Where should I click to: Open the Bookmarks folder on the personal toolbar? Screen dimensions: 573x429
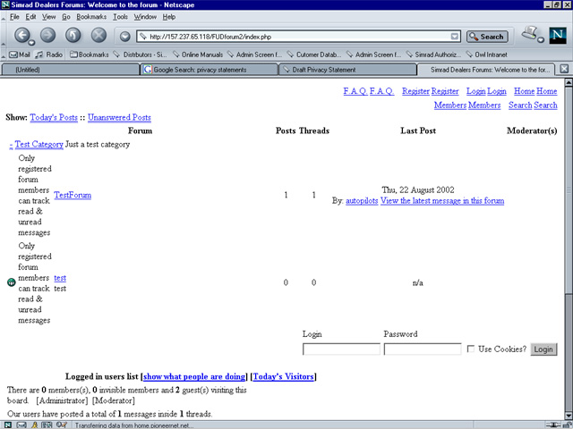click(90, 55)
